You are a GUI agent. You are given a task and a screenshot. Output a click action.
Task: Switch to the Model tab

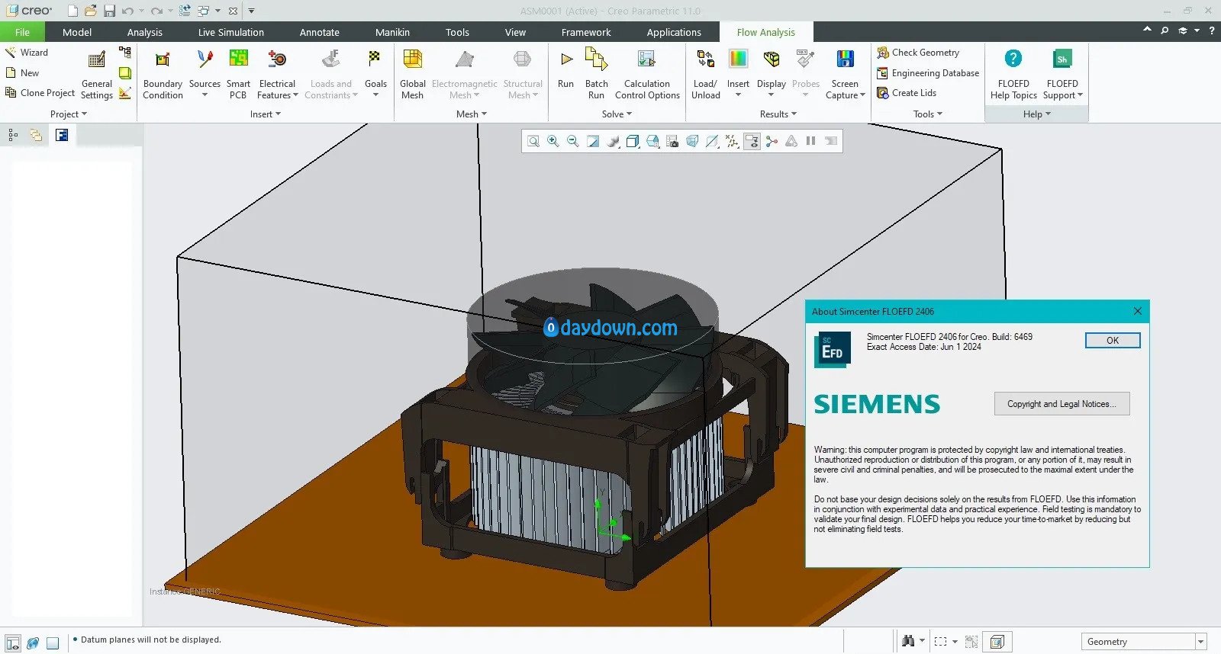click(x=77, y=32)
